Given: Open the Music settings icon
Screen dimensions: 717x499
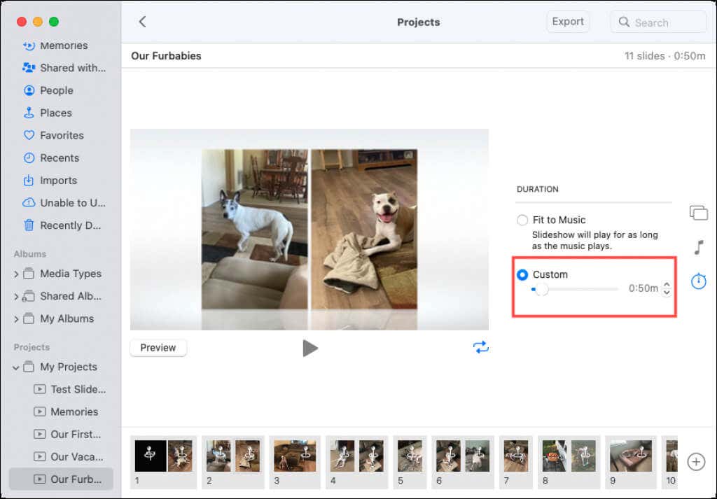Looking at the screenshot, I should [698, 247].
